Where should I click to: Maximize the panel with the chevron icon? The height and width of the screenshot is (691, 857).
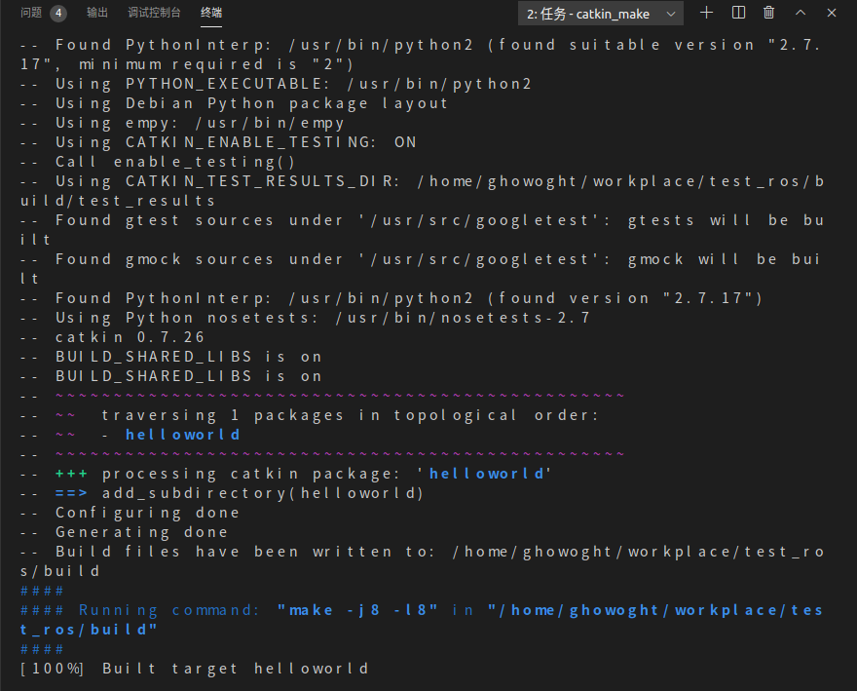coord(801,14)
